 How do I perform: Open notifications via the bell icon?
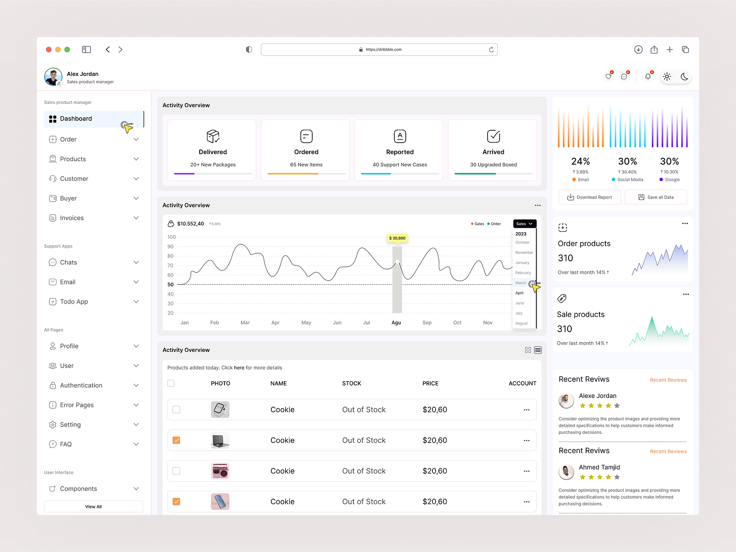648,76
